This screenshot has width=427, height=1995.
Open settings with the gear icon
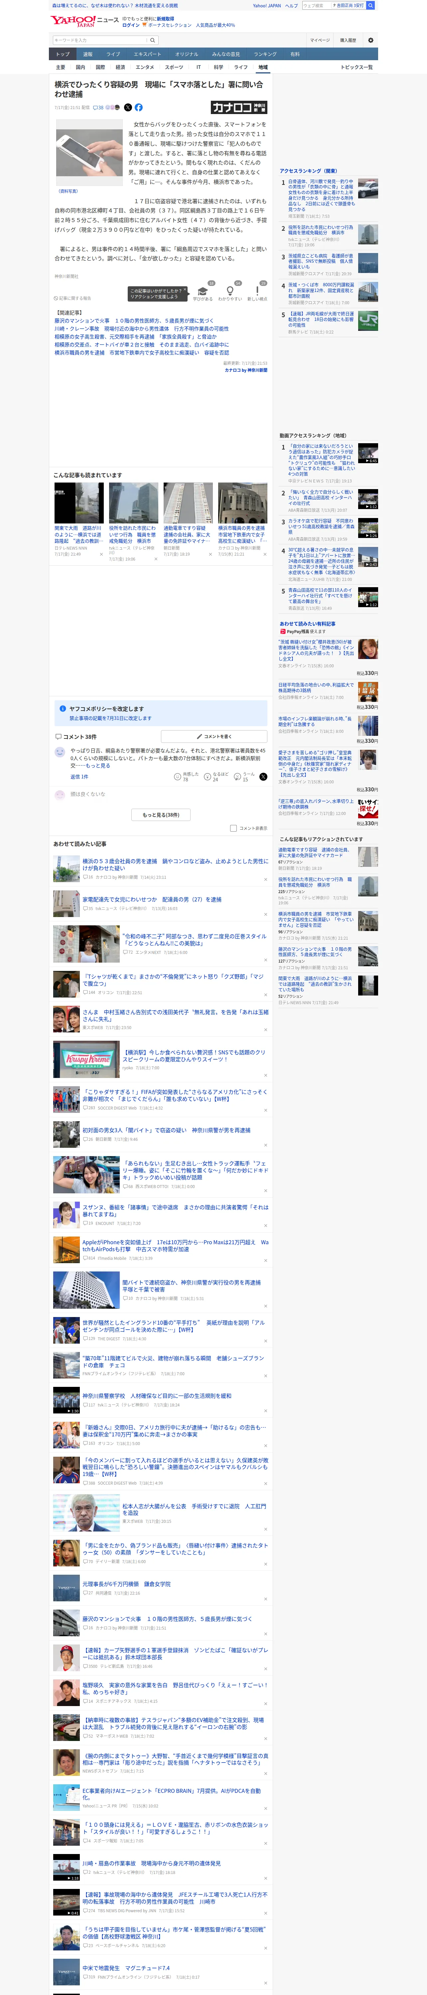pyautogui.click(x=370, y=40)
